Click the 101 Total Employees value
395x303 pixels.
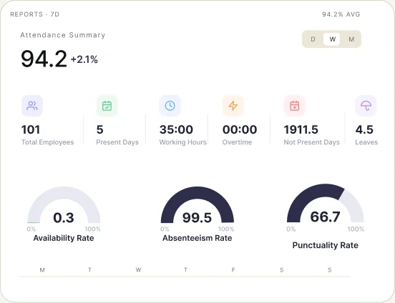point(31,130)
